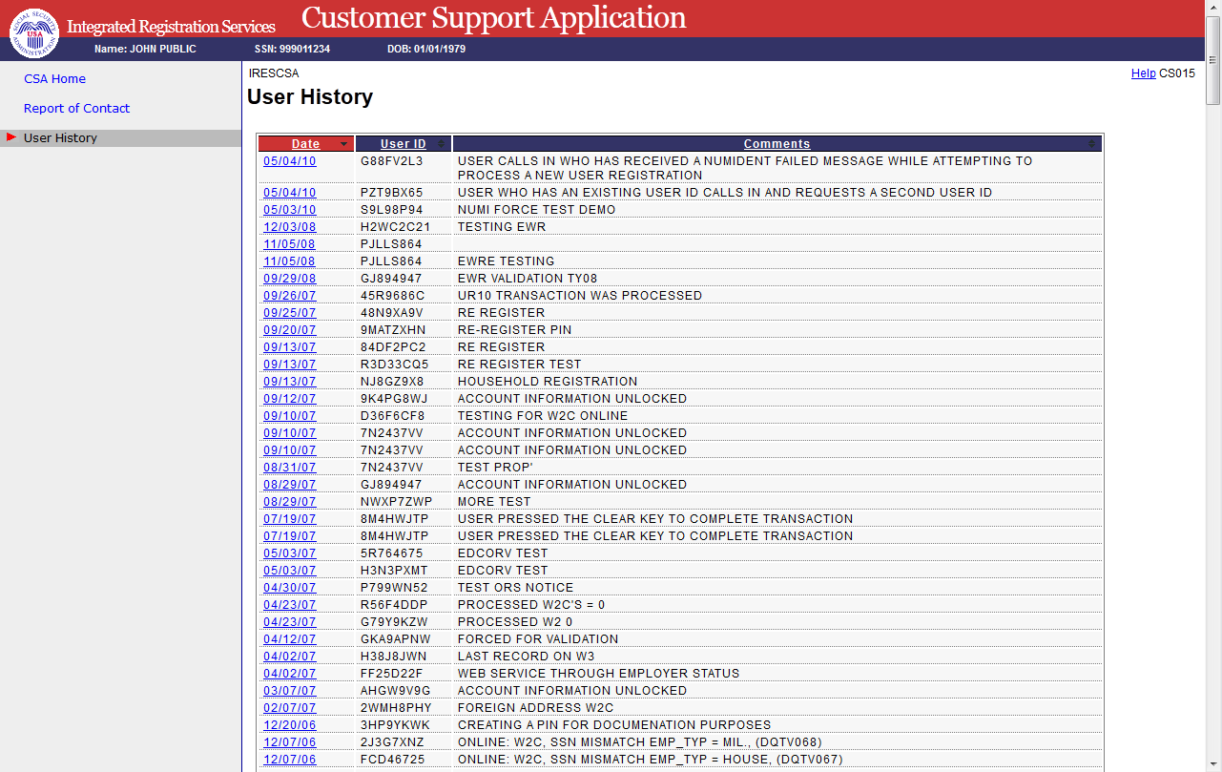The width and height of the screenshot is (1222, 772).
Task: Open the 12/03/08 TESTING EWR date link
Action: coord(289,227)
